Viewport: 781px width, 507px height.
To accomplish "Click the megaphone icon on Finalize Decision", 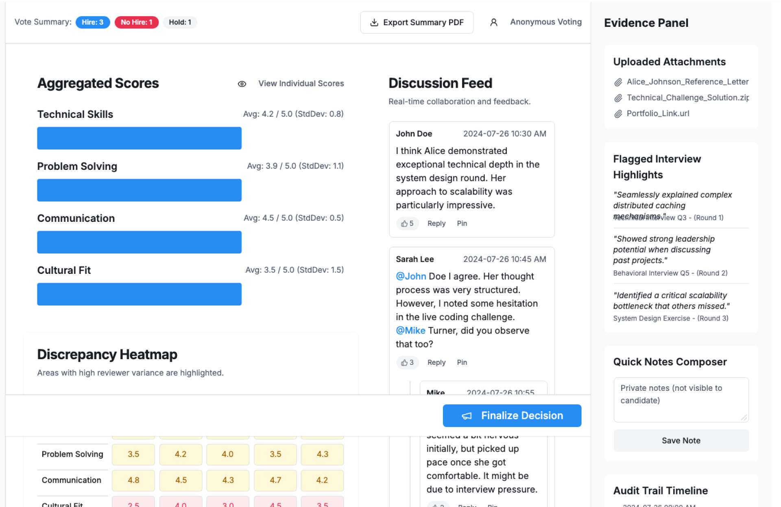I will [467, 416].
